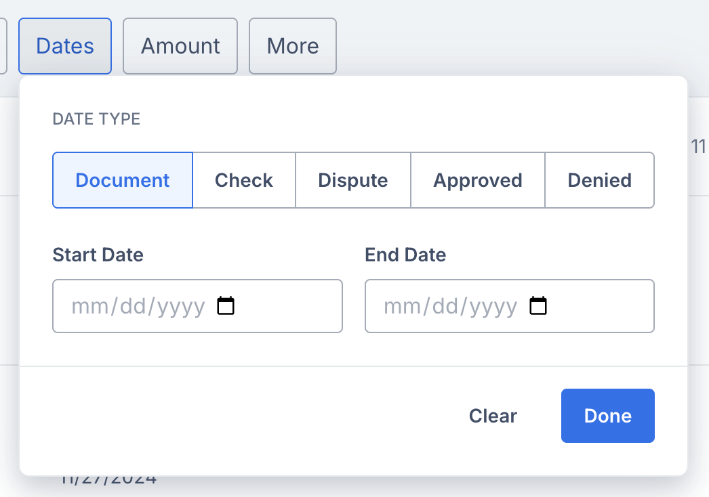Open the End Date calendar picker icon
Image resolution: width=709 pixels, height=497 pixels.
538,306
